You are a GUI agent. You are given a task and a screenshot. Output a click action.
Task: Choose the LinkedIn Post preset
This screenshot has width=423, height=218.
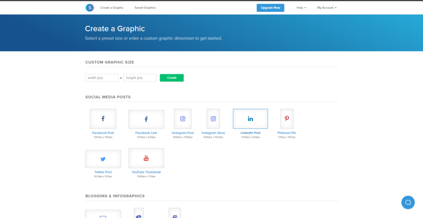pyautogui.click(x=250, y=119)
